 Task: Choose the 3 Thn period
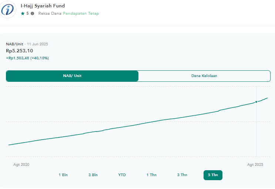(x=182, y=175)
